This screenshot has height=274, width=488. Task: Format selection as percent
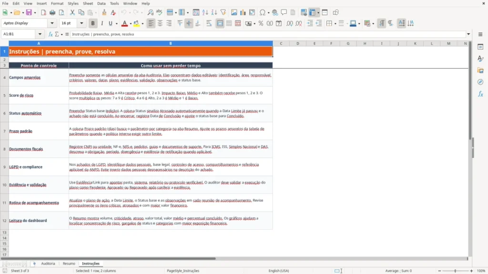261,23
